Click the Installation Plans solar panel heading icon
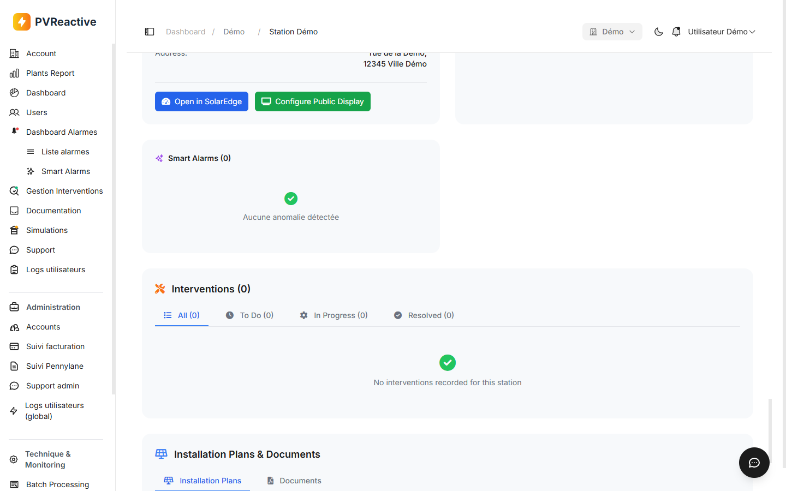 pos(162,454)
